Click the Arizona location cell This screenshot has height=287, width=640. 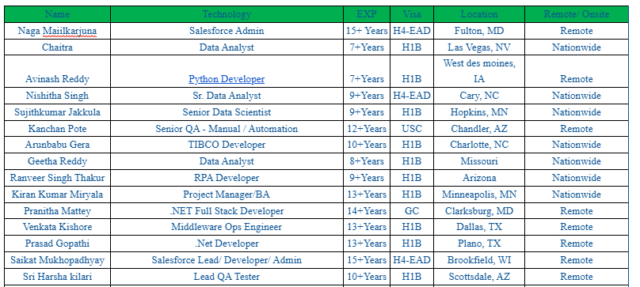coord(479,178)
